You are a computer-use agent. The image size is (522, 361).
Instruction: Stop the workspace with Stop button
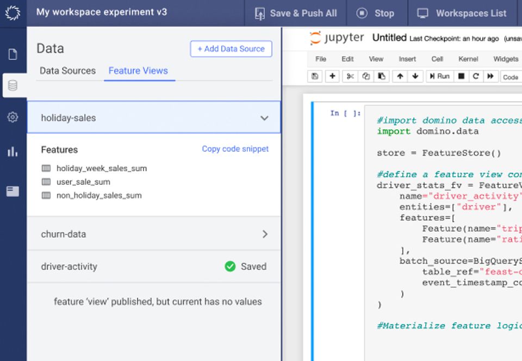tap(376, 13)
